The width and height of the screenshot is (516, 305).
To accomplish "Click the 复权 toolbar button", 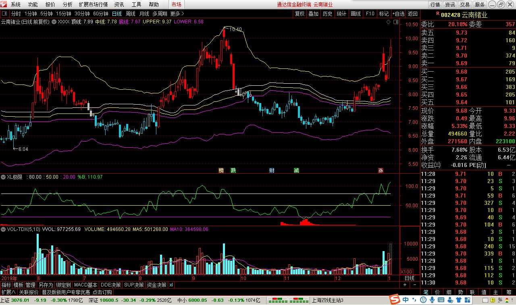I will (x=300, y=14).
